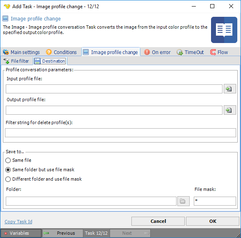Open the TimeOut tab

pyautogui.click(x=190, y=52)
